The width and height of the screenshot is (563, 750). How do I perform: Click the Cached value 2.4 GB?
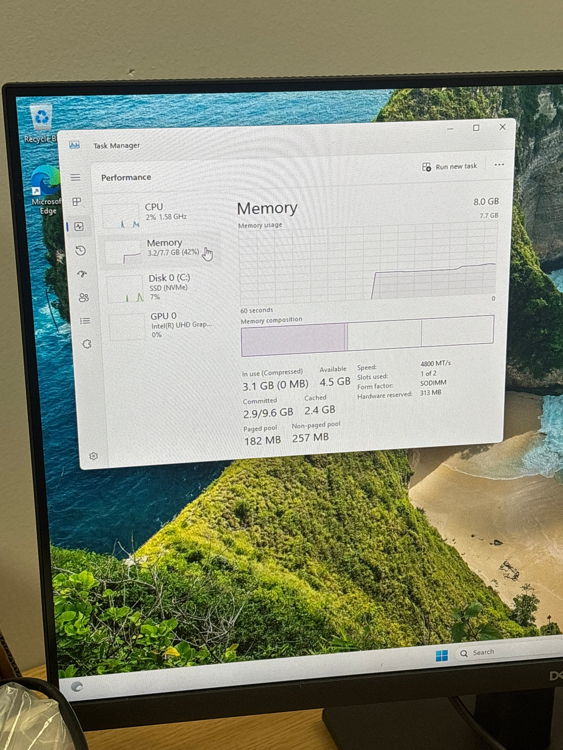click(x=320, y=410)
